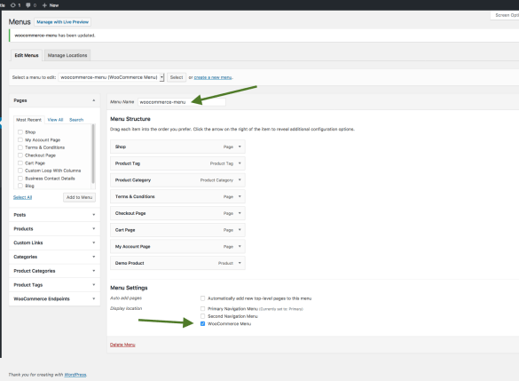519x381 pixels.
Task: Open the View All pages tab
Action: pyautogui.click(x=55, y=120)
